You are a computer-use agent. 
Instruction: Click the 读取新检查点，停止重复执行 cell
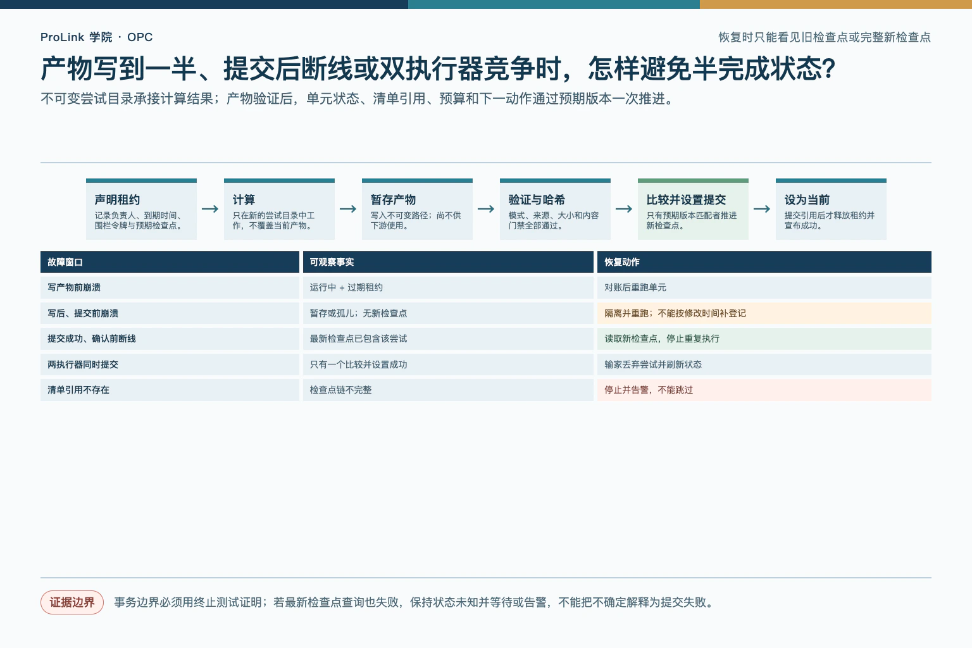point(764,339)
